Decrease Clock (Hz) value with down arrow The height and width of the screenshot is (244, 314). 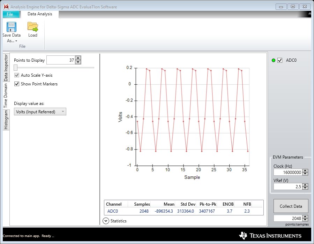[305, 174]
